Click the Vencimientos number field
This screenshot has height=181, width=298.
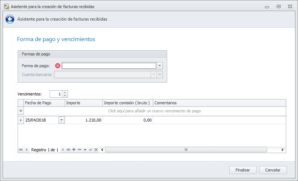point(56,94)
